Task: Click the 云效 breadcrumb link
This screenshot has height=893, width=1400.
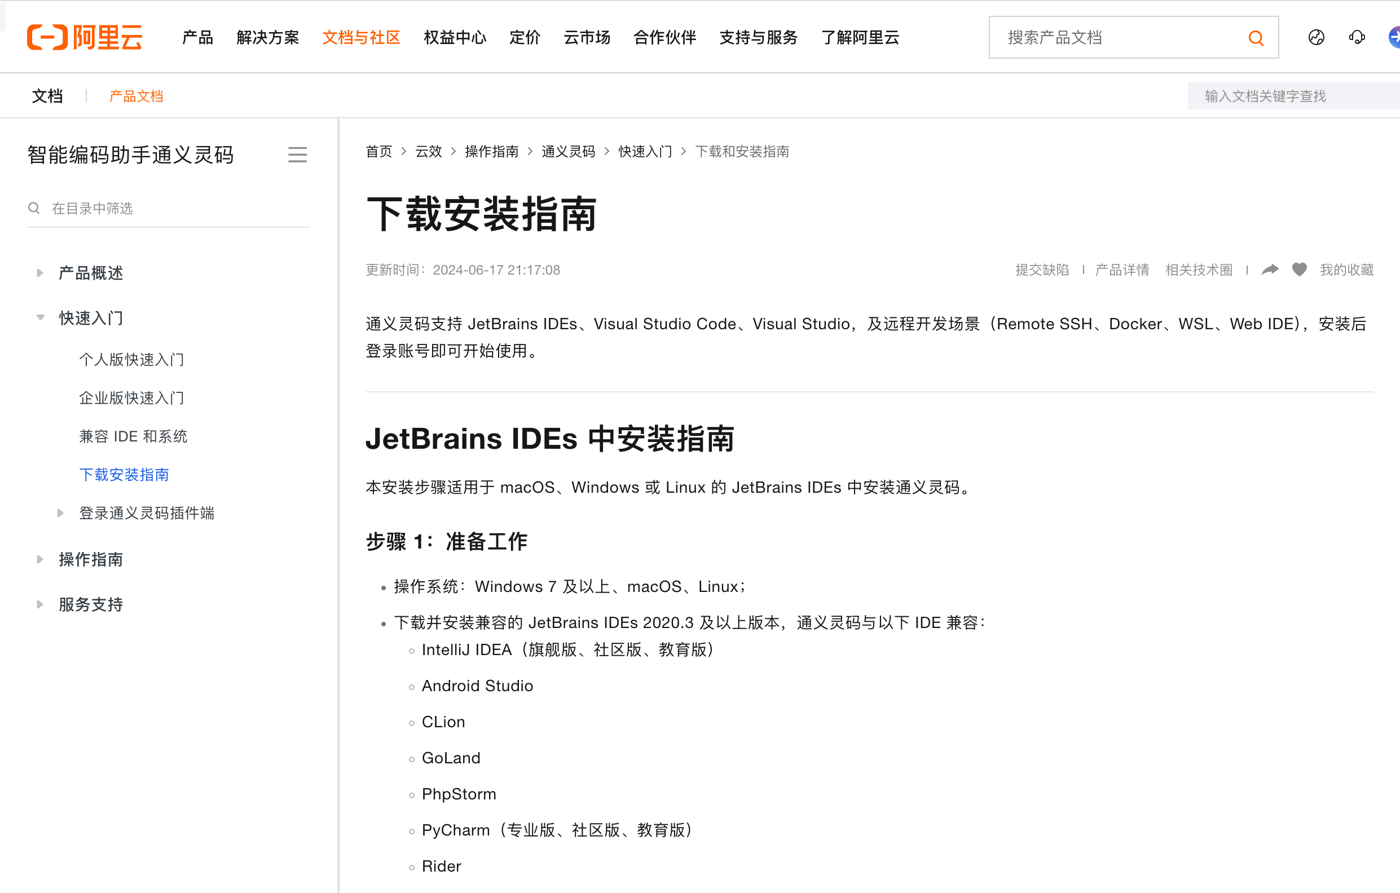Action: click(x=429, y=152)
